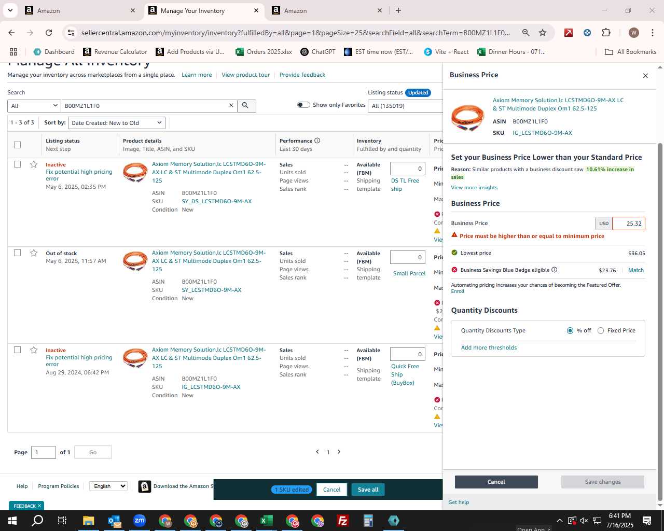Open DS TL Free ship template link
Image resolution: width=664 pixels, height=531 pixels.
coord(405,185)
